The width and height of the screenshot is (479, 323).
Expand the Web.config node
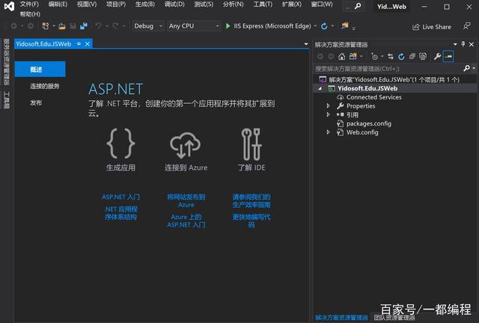tap(328, 132)
